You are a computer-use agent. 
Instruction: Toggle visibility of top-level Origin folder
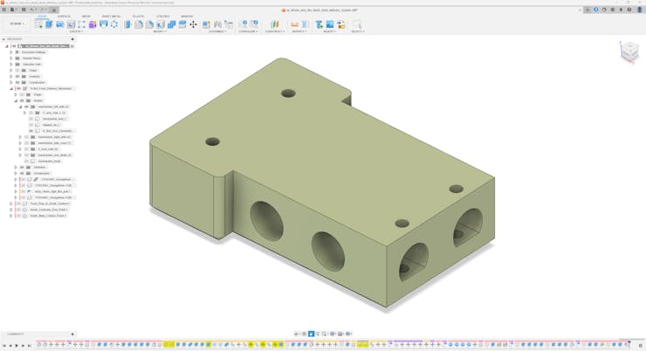coord(17,71)
